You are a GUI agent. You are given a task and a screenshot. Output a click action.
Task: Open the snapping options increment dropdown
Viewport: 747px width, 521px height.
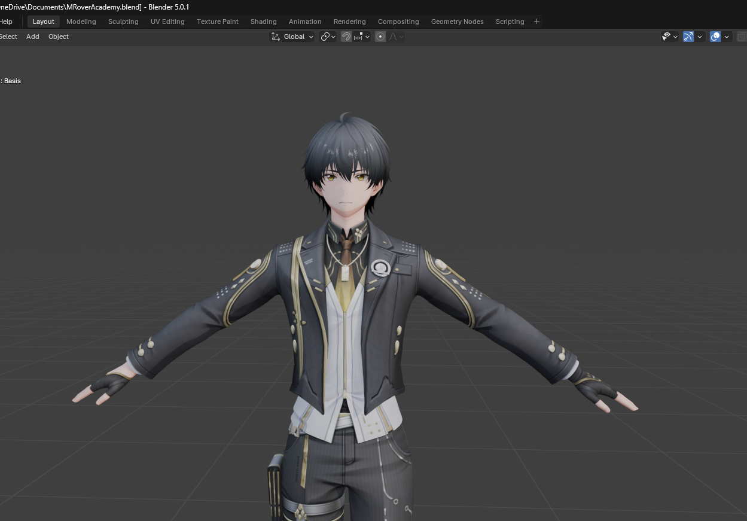361,36
